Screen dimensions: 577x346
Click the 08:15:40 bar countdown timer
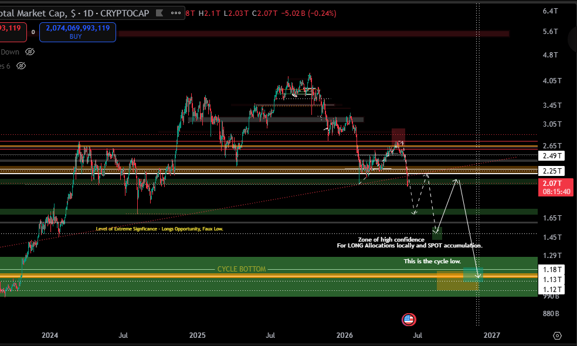(556, 192)
